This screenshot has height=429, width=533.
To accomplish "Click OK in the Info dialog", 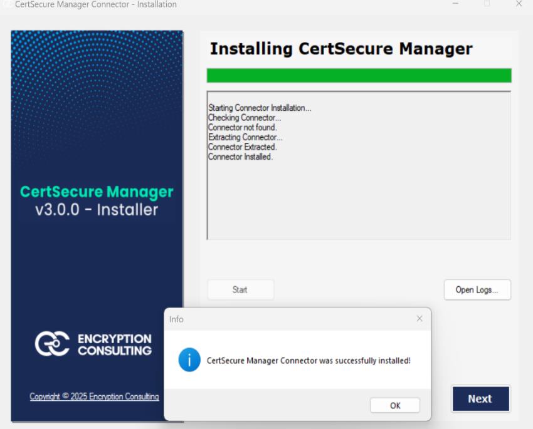I will 394,405.
